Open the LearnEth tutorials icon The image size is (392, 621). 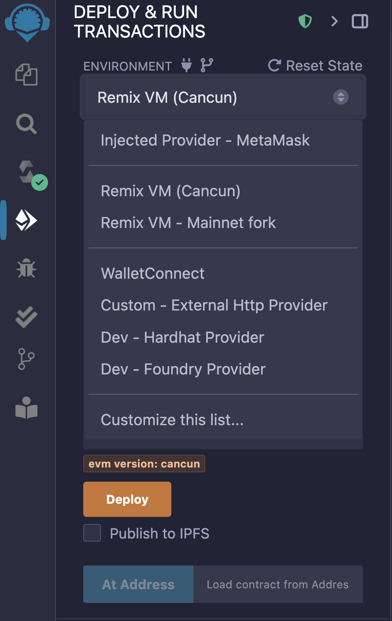tap(26, 408)
